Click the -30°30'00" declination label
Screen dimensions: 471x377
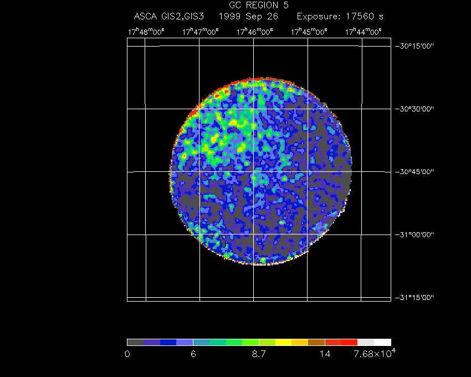click(414, 109)
